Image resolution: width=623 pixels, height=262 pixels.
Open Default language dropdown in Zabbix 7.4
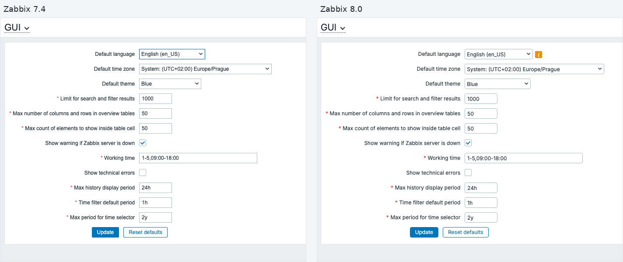[172, 54]
